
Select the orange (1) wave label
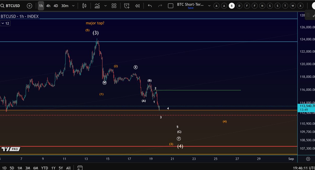pos(102,94)
